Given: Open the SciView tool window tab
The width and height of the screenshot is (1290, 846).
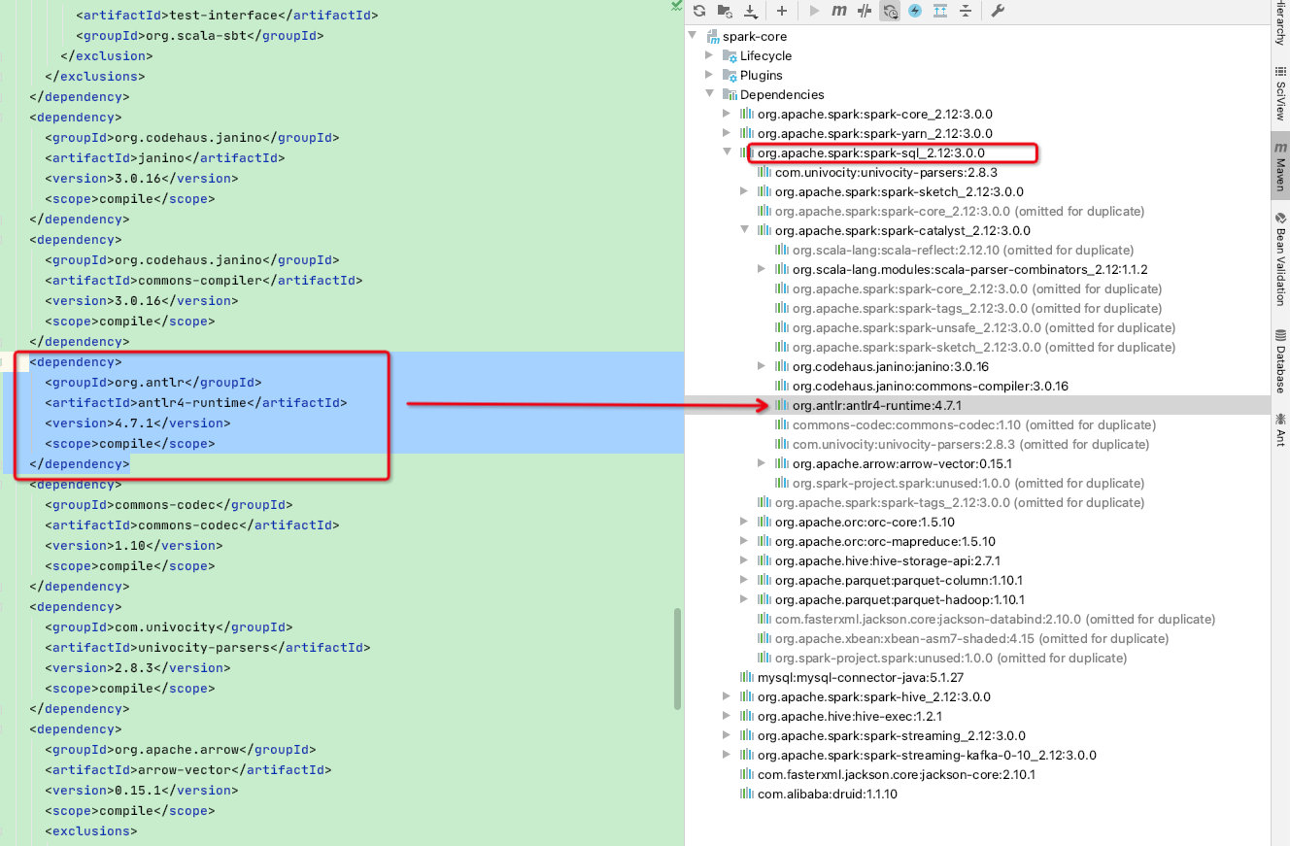Looking at the screenshot, I should pos(1280,92).
